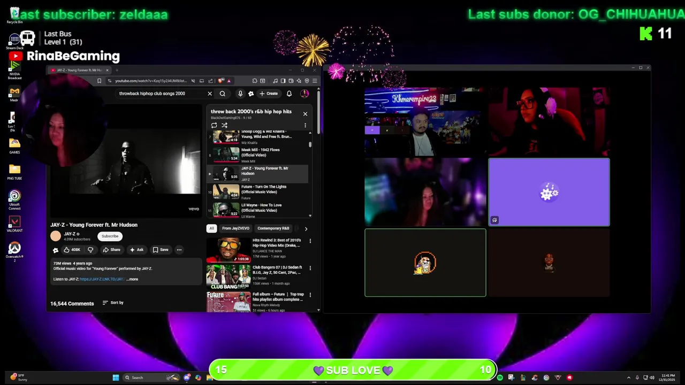The height and width of the screenshot is (385, 685).
Task: Select the From JayZVEVO chip
Action: [x=235, y=228]
